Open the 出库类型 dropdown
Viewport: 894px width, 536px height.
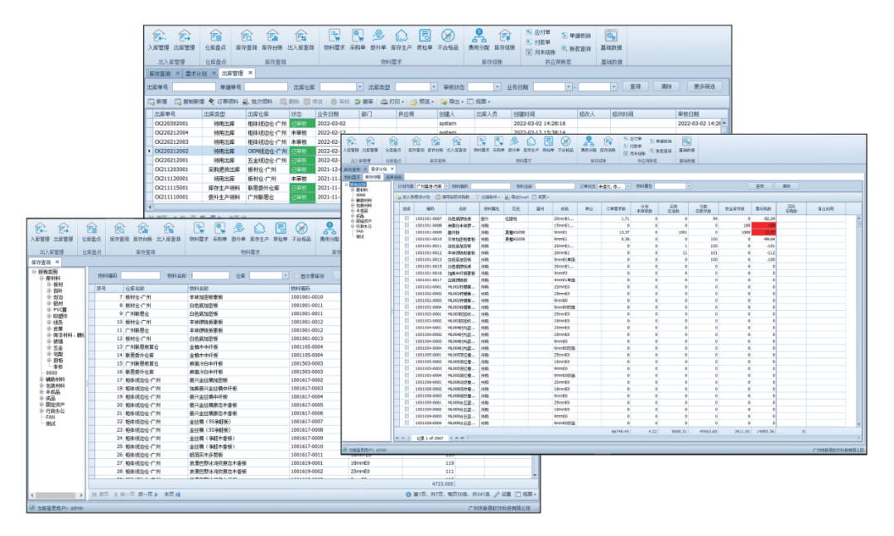coord(437,87)
